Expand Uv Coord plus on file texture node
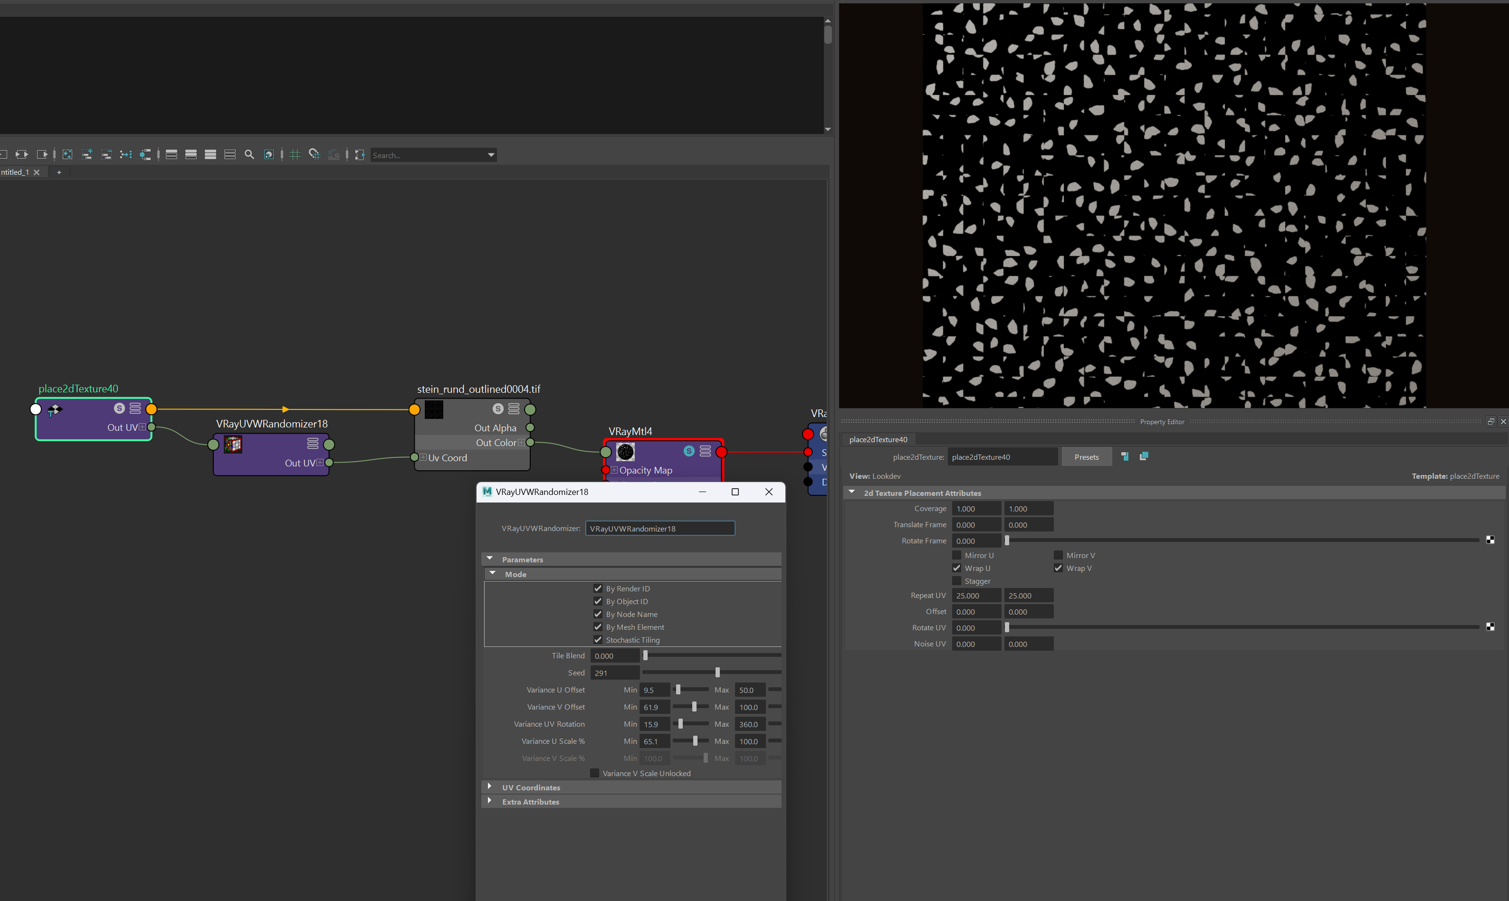 (x=423, y=457)
